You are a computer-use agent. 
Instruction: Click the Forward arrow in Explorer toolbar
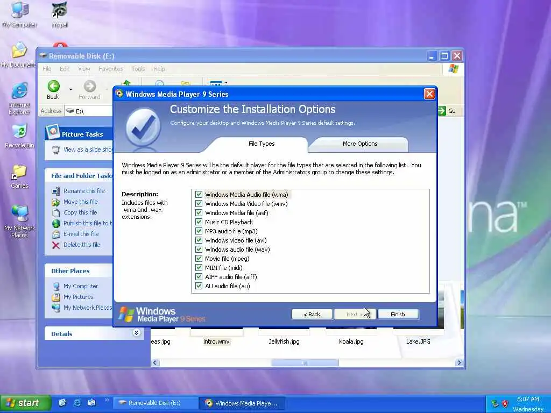pos(89,90)
